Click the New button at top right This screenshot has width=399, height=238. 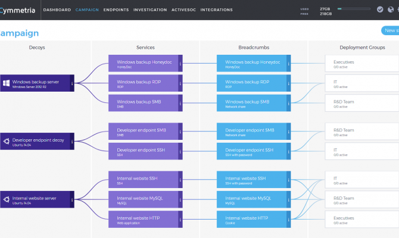tap(390, 30)
